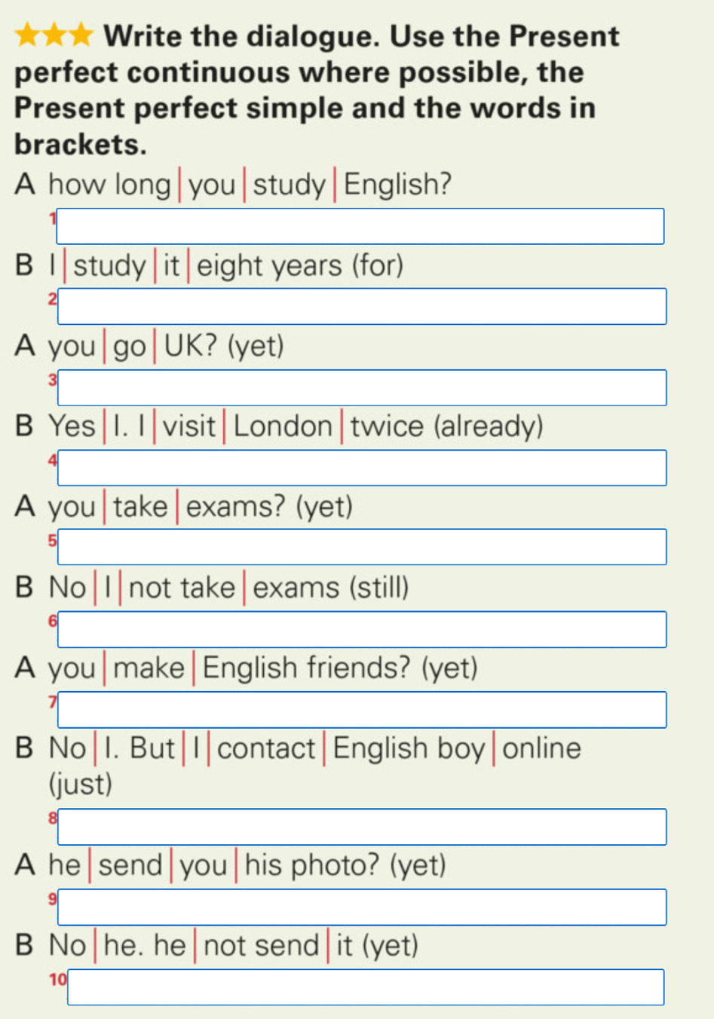Focus answer box 9 for 'send you his photo? (yet)'
The height and width of the screenshot is (1019, 714).
[362, 907]
